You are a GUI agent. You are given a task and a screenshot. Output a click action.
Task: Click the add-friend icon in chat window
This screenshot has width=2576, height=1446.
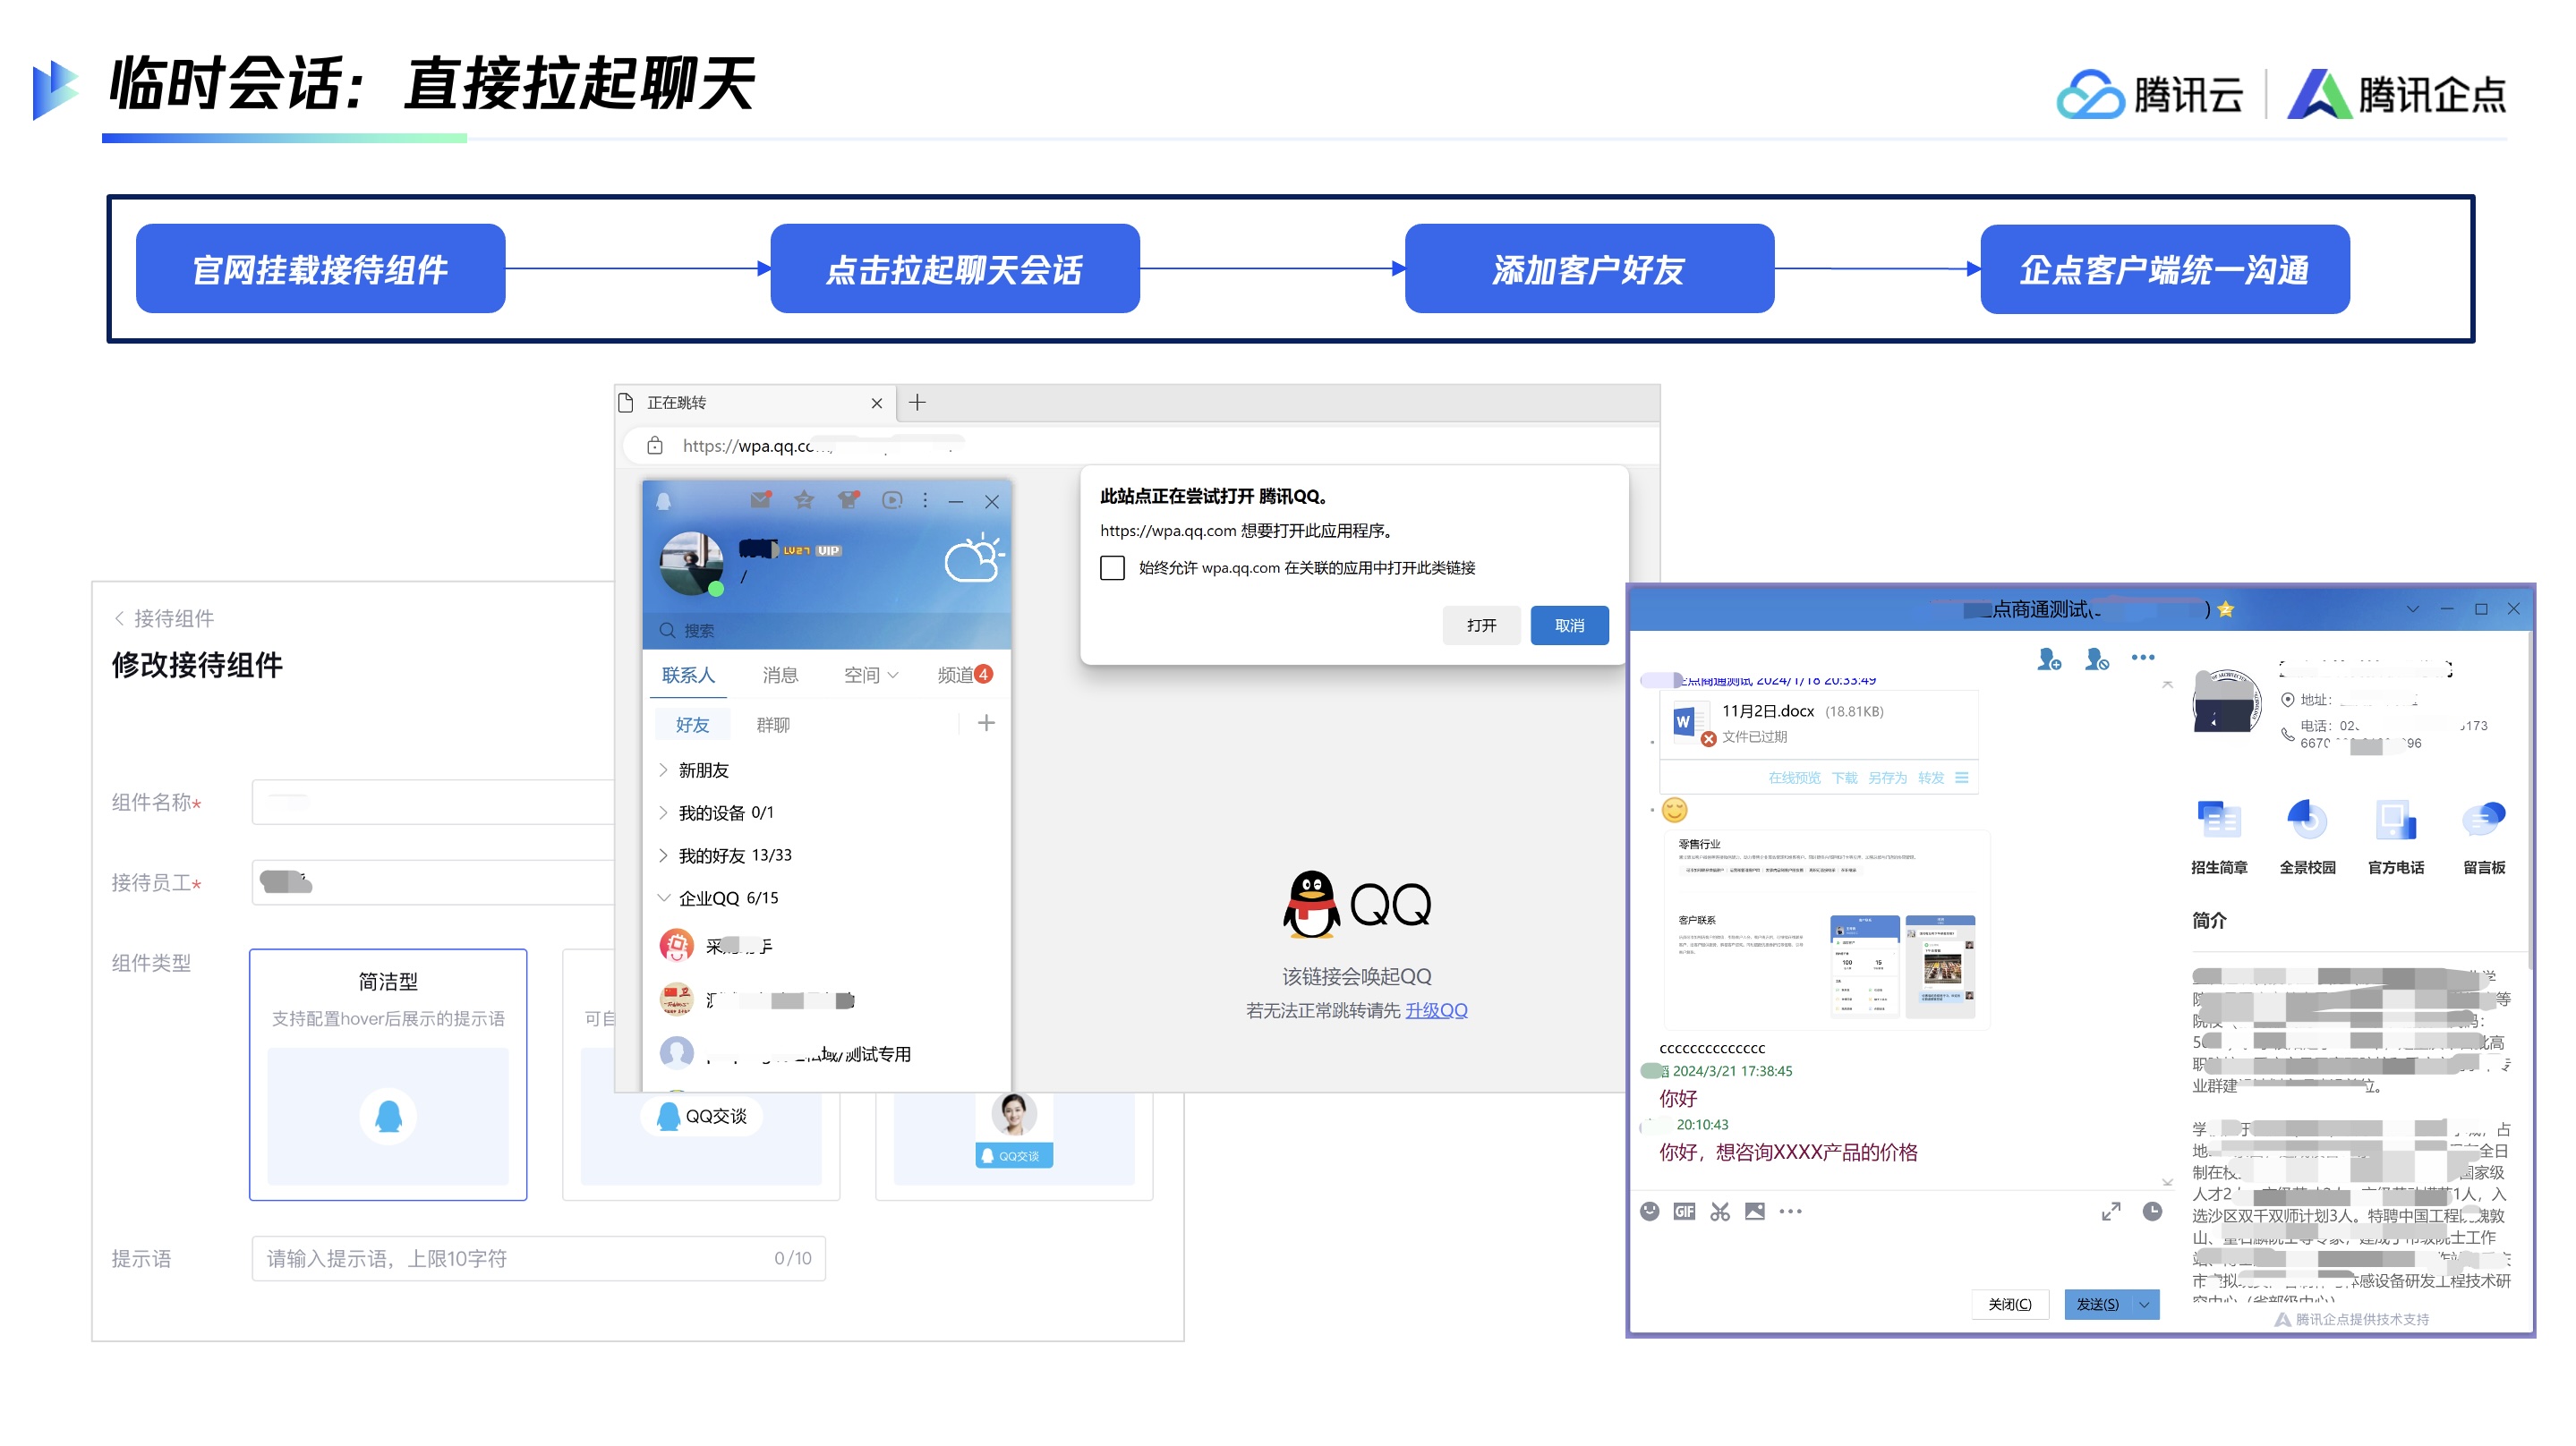(2048, 659)
